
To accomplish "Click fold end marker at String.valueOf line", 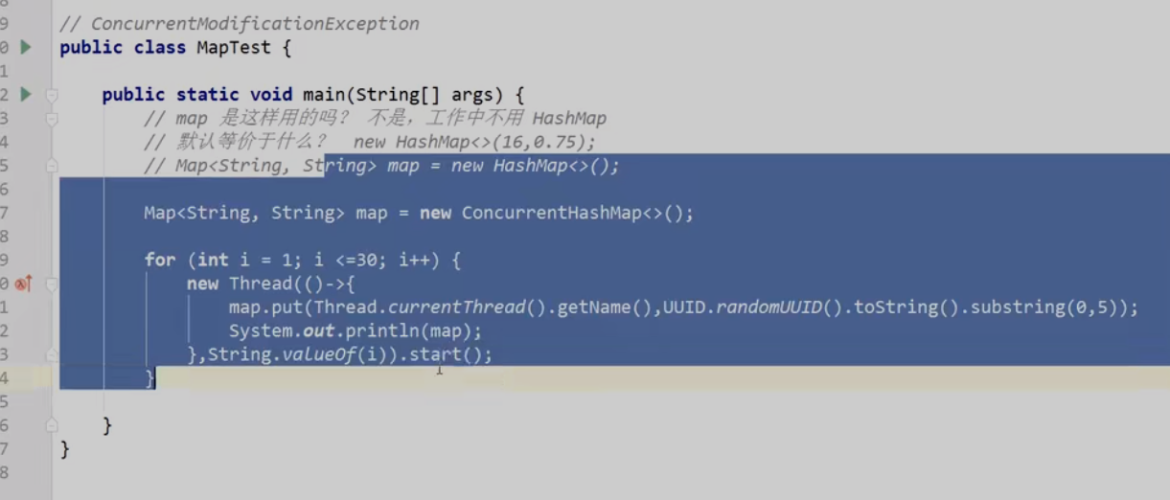I will click(x=52, y=354).
